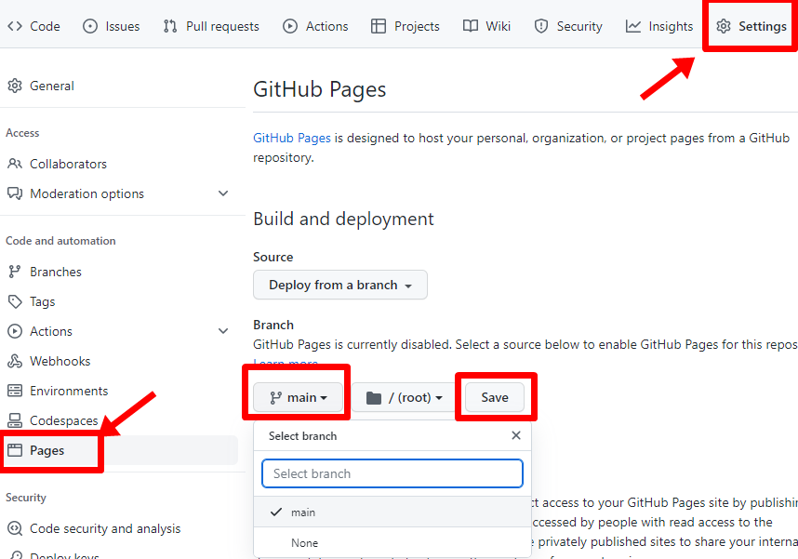Screen dimensions: 798x559
Task: Click the General gear icon in sidebar
Action: pos(15,86)
